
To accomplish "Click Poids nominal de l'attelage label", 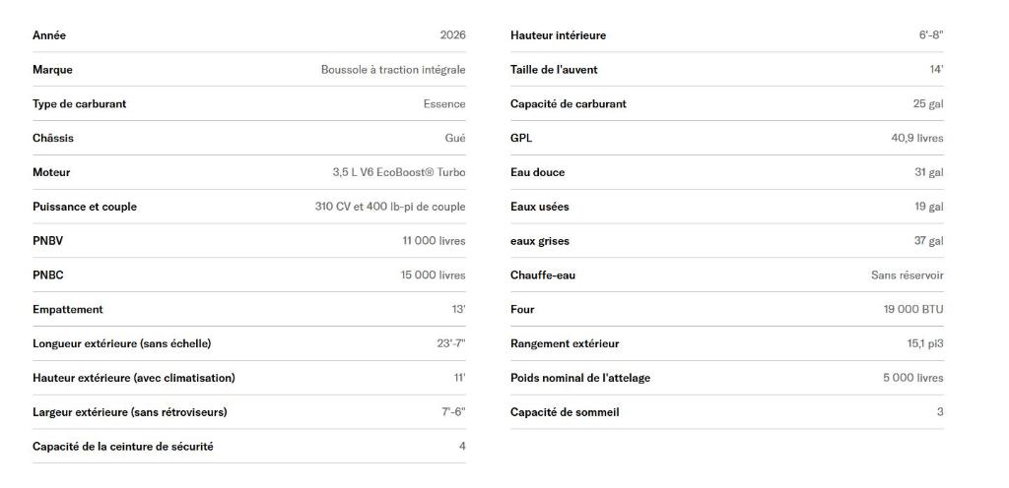I will click(579, 378).
